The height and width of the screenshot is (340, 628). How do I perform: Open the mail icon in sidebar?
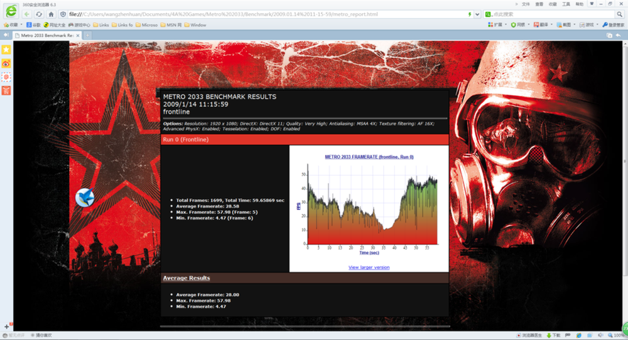pos(6,77)
